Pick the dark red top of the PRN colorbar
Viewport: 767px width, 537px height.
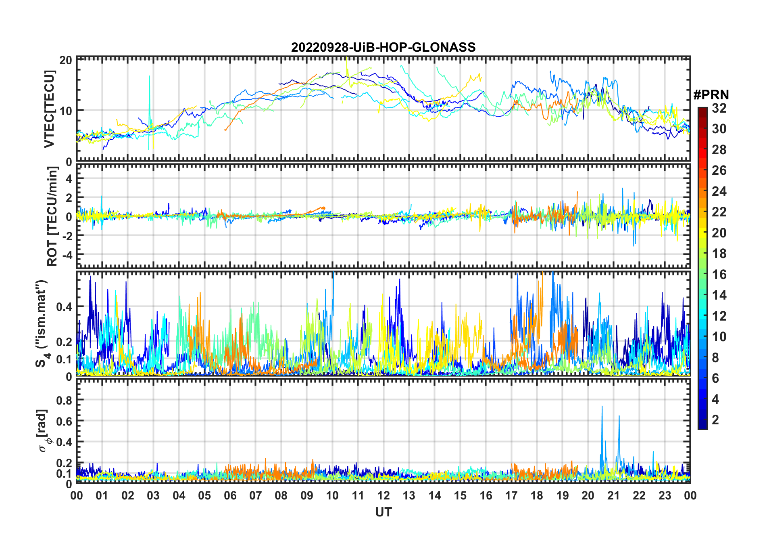(702, 110)
